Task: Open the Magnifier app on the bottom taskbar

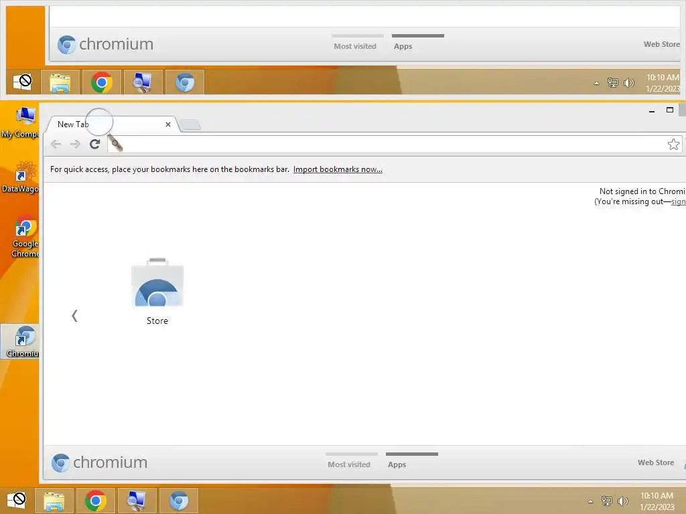Action: [x=137, y=501]
